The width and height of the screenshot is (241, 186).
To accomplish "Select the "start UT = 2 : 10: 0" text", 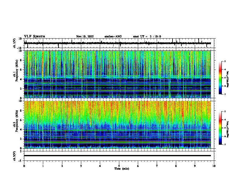I will coord(147,36).
